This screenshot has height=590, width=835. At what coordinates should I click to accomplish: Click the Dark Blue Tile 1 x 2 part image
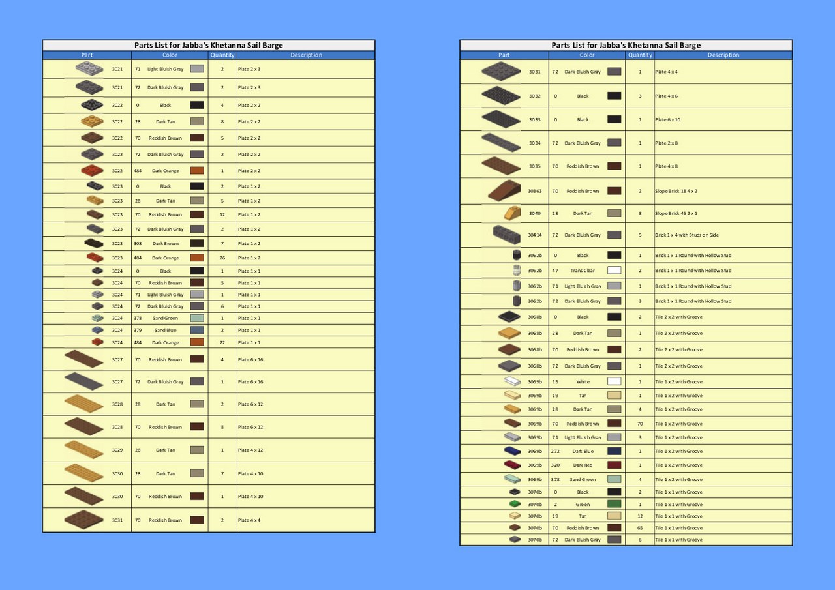click(512, 451)
